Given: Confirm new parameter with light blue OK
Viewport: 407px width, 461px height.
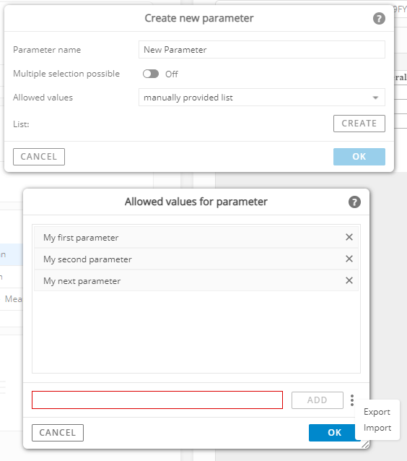Looking at the screenshot, I should coord(359,157).
